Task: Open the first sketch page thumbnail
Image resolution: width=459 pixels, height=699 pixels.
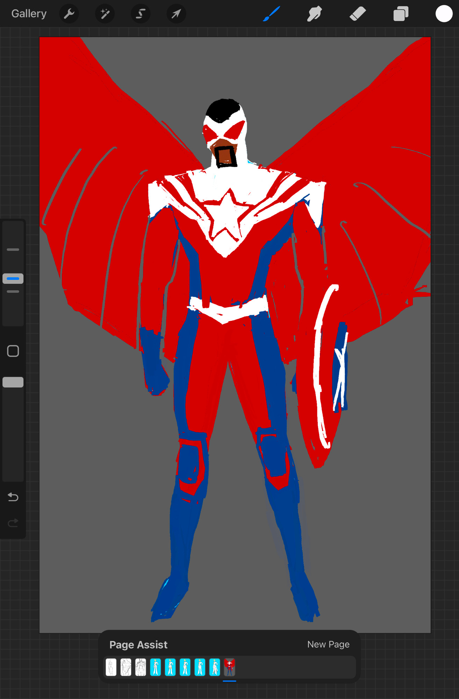Action: pyautogui.click(x=111, y=667)
